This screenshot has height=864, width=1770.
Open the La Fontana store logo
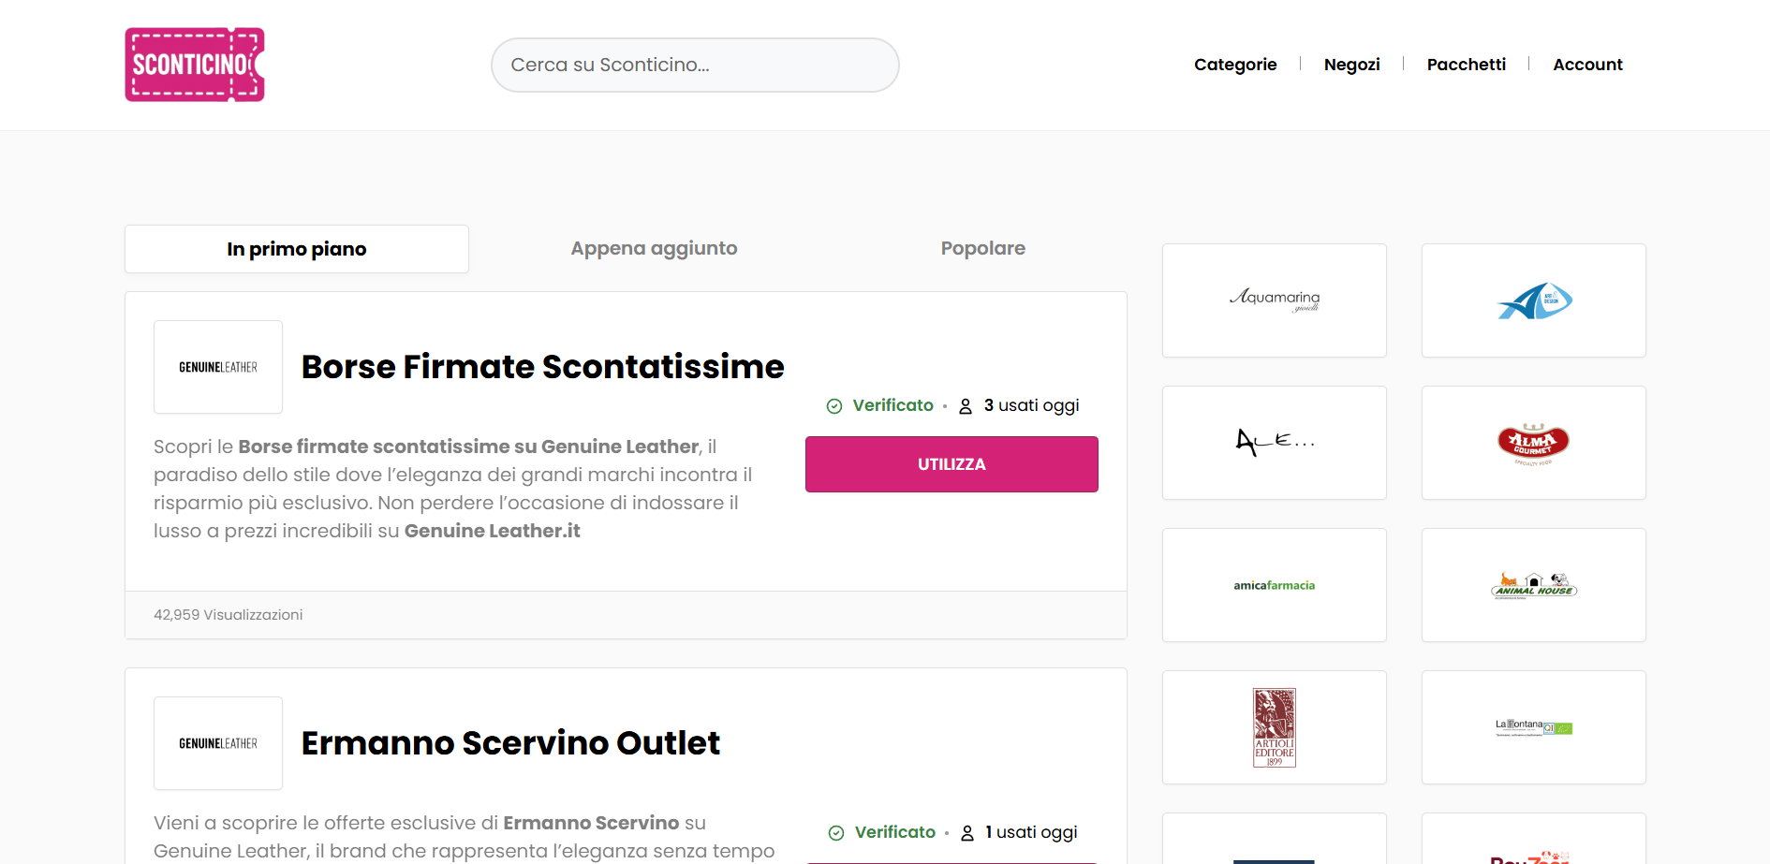[1533, 727]
